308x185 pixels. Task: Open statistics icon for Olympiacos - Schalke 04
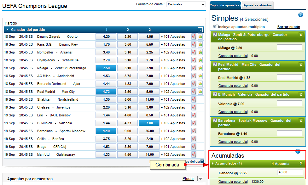pyautogui.click(x=194, y=60)
